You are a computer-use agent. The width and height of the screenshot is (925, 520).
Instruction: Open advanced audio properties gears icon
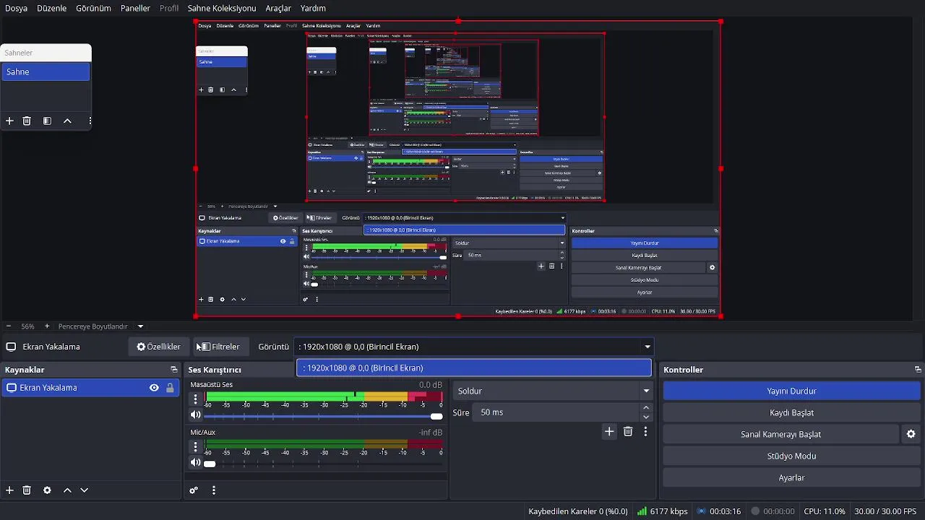(x=194, y=490)
